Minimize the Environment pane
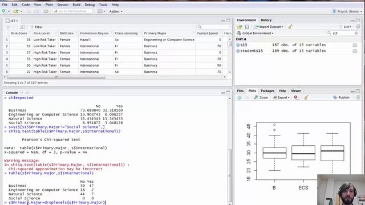The height and width of the screenshot is (205, 365). 352,20
